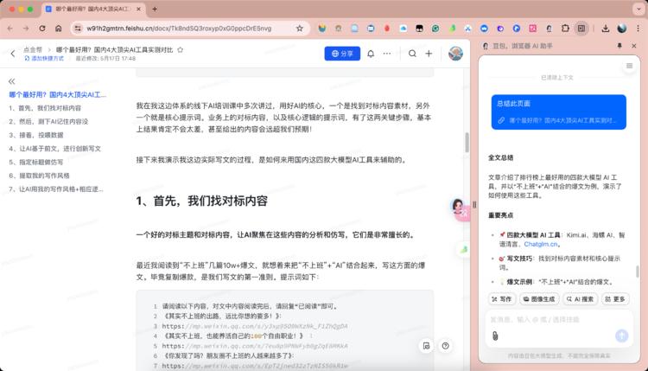Open browser extensions puzzle icon

click(565, 29)
